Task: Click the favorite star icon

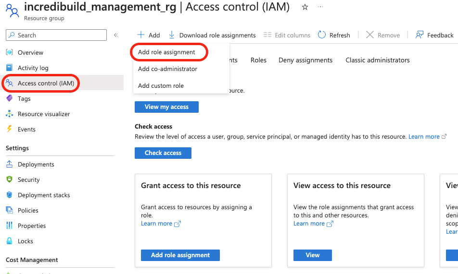Action: click(x=305, y=7)
